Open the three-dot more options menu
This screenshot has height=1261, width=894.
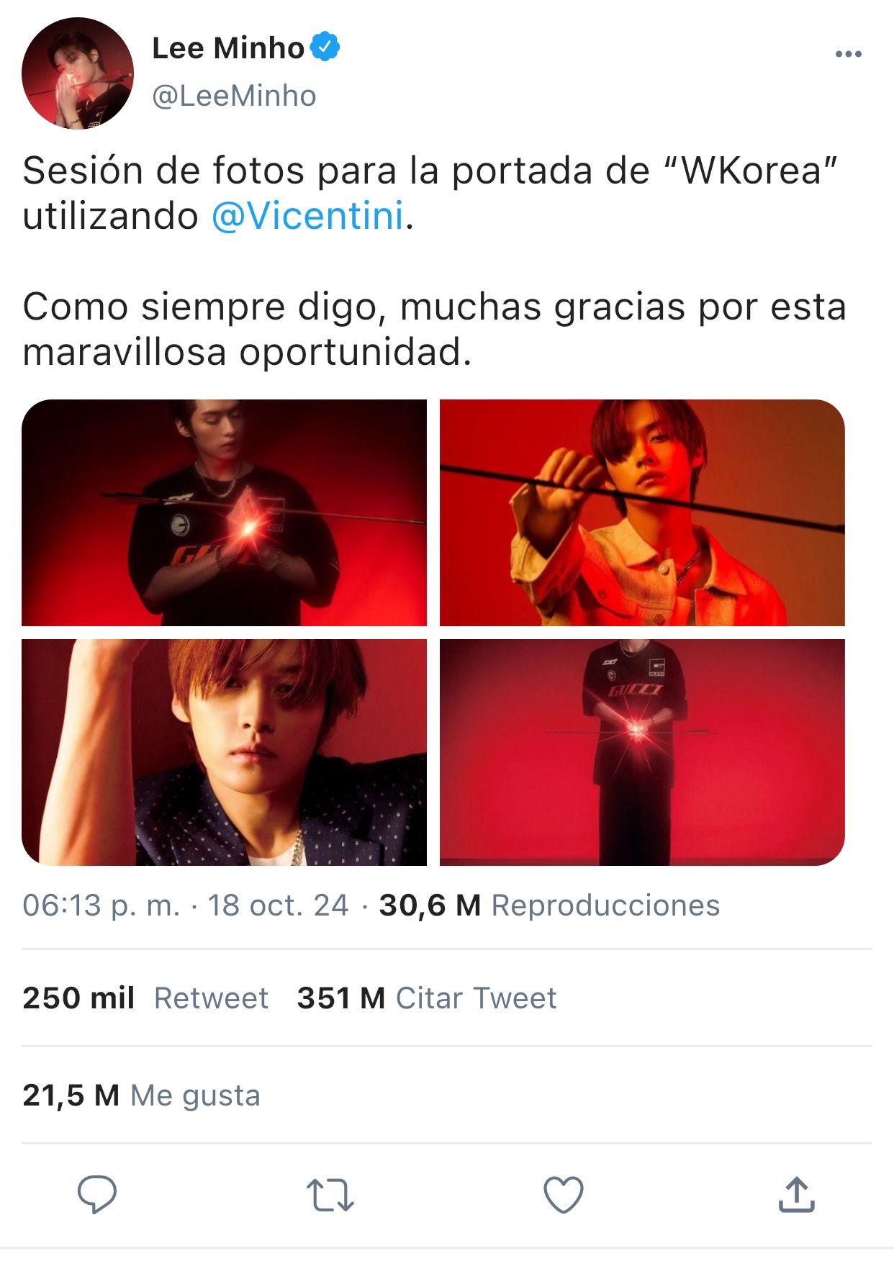(848, 55)
